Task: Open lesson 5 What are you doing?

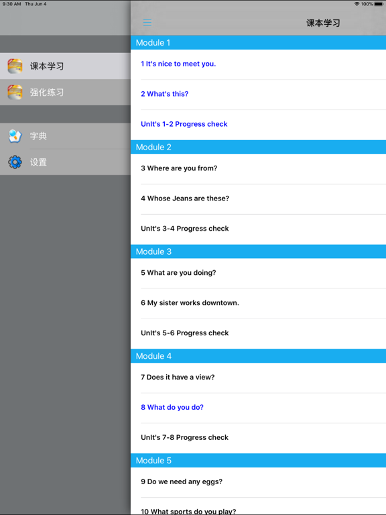Action: (x=258, y=274)
